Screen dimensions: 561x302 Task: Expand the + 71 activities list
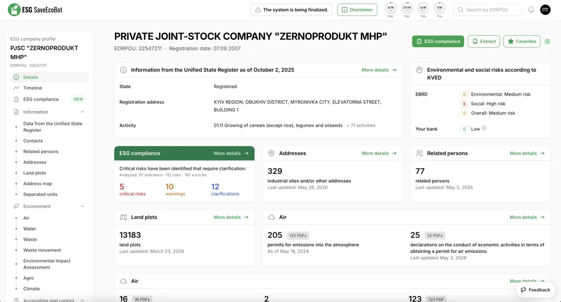361,126
